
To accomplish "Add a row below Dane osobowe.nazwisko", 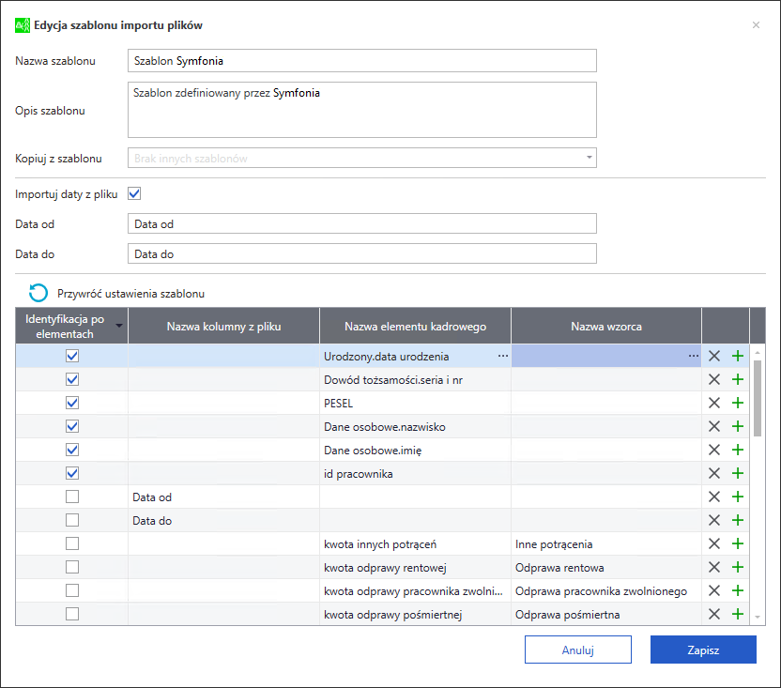I will [x=738, y=426].
